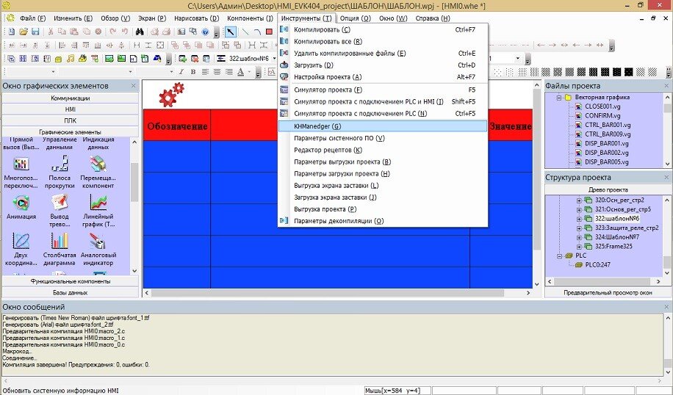Open the 322:шаблон№6 frame dropdown
The width and height of the screenshot is (673, 395).
pyautogui.click(x=274, y=58)
